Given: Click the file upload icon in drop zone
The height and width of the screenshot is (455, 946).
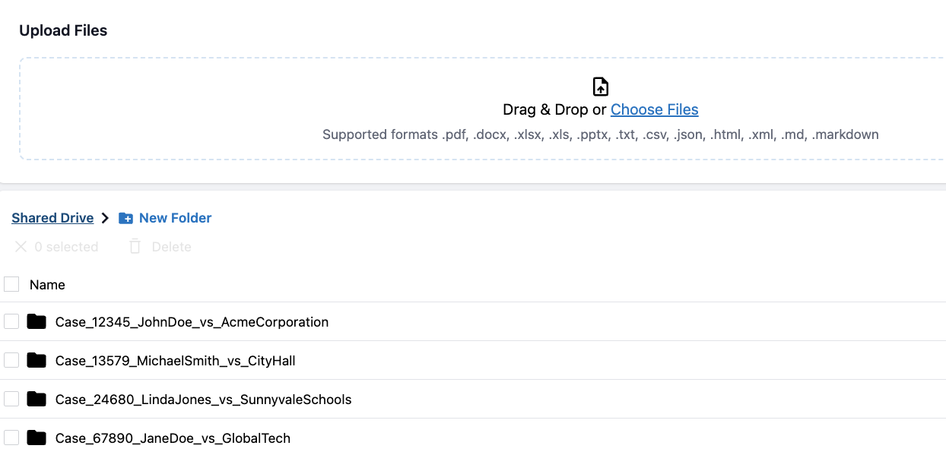Looking at the screenshot, I should (x=601, y=87).
